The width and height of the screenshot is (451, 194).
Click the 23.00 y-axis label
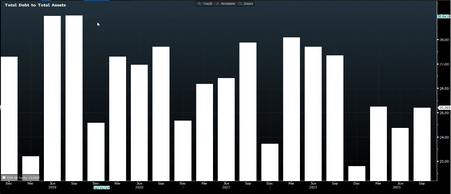[445, 161]
